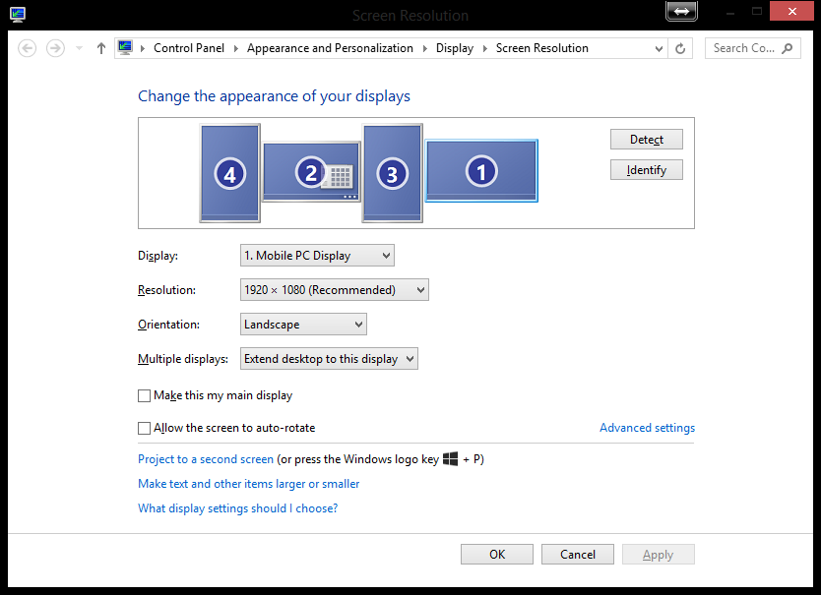Click the Search Control Panel field
This screenshot has height=595, width=821.
tap(752, 48)
